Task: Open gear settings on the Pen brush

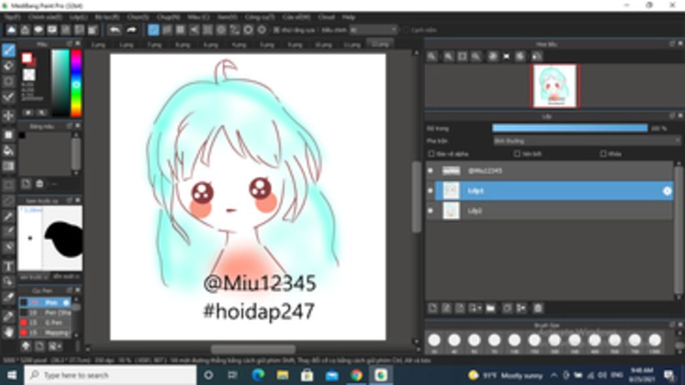Action: (66, 302)
